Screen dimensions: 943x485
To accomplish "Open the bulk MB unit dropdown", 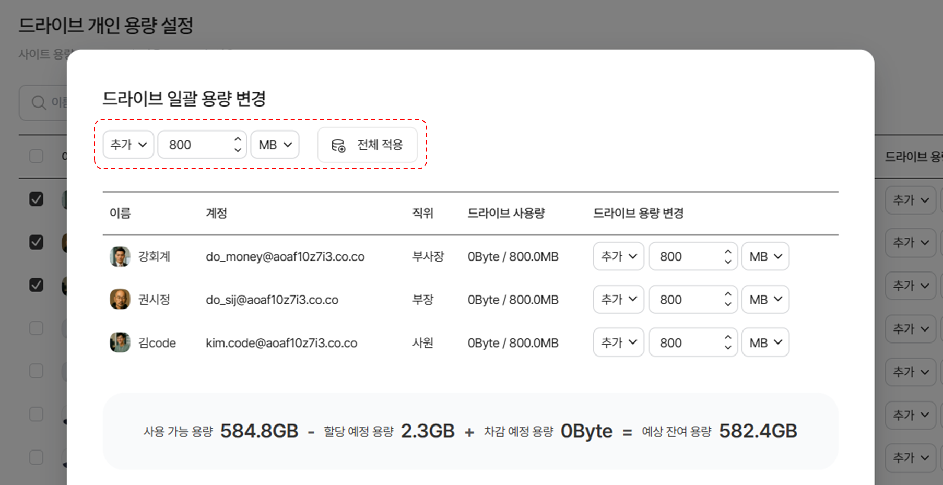I will point(275,145).
